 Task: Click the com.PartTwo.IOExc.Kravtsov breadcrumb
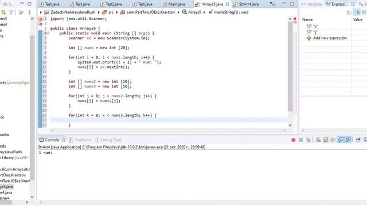point(148,12)
